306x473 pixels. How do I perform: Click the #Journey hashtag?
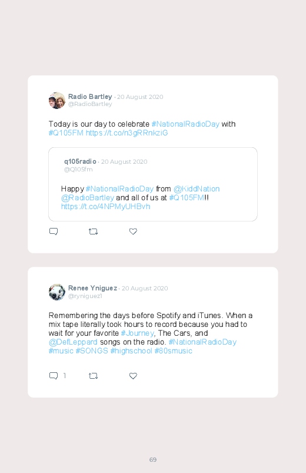pos(138,333)
